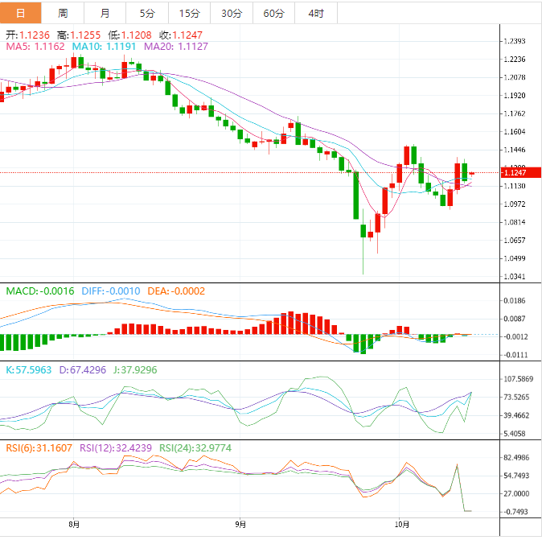Click the RSI(12):32.4239 label

[116, 448]
